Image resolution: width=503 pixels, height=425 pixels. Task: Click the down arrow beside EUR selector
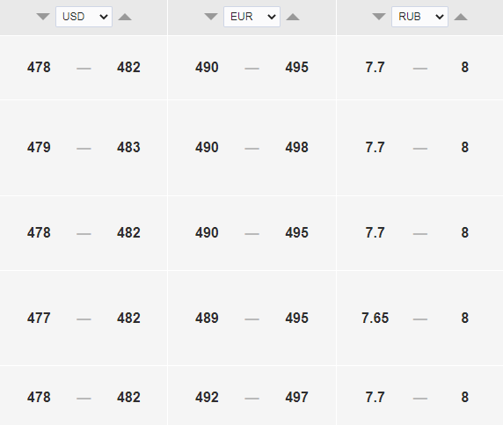tap(211, 17)
